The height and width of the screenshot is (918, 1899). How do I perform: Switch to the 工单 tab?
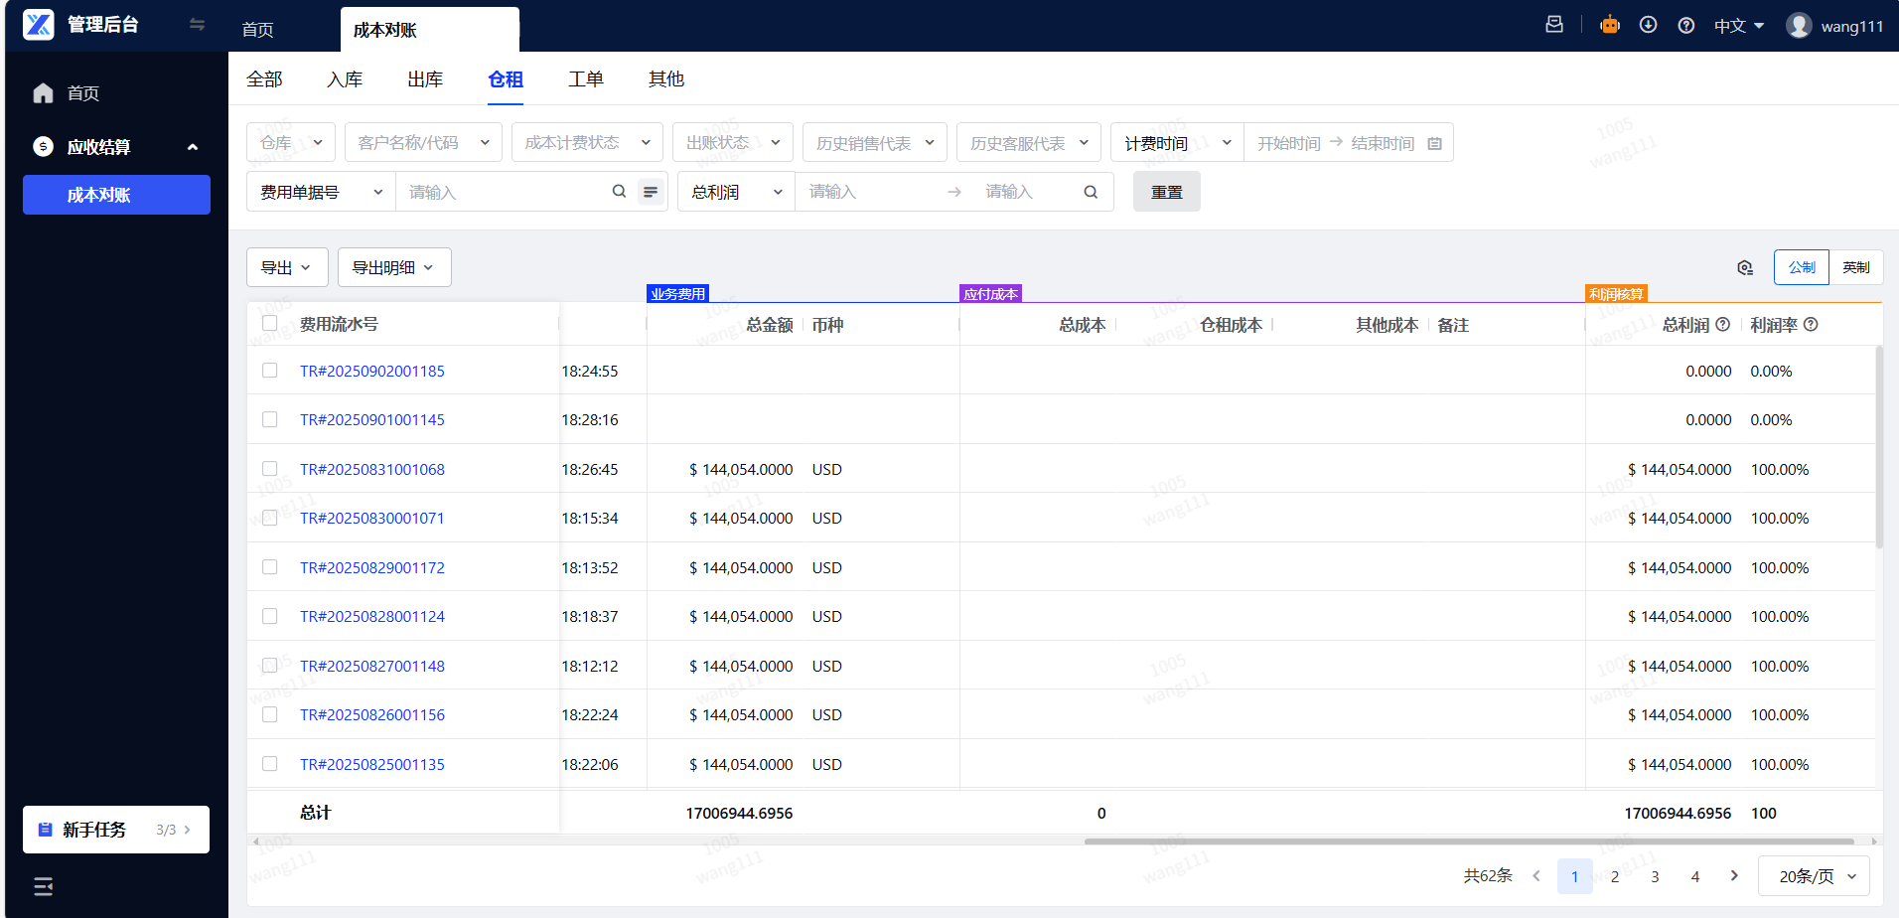585,79
